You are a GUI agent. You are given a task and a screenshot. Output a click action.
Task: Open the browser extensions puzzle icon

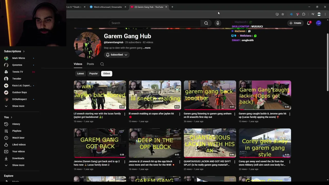[304, 14]
